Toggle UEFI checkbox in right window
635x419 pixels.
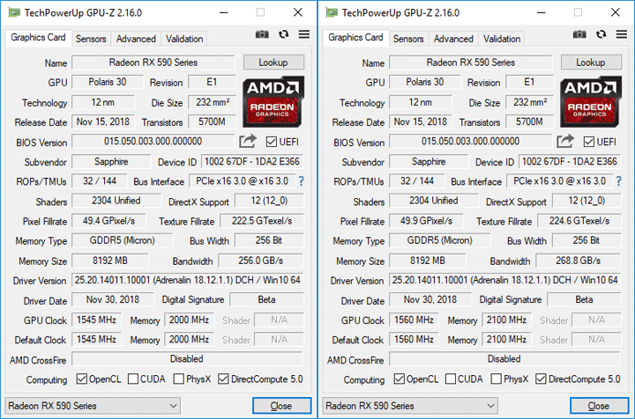(x=589, y=142)
